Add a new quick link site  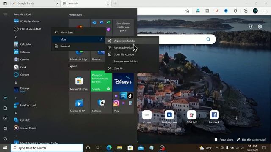(236, 118)
